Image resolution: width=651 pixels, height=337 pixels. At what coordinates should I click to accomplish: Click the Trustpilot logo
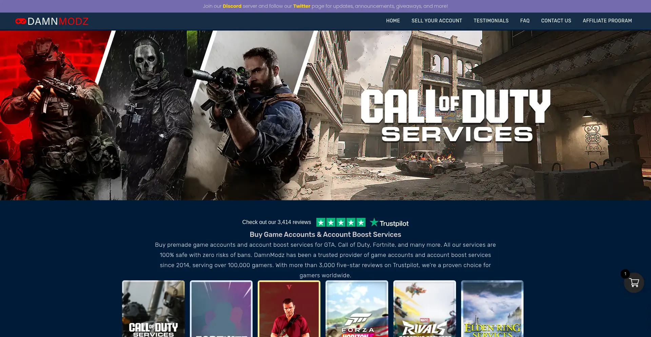[389, 223]
